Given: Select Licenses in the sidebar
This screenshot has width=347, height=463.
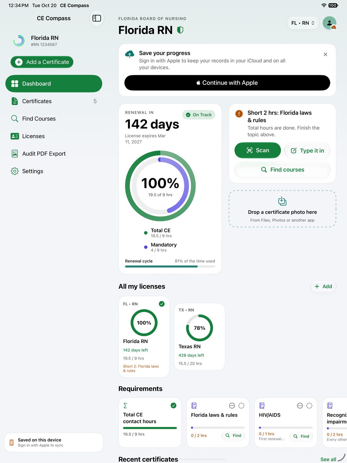Looking at the screenshot, I should tap(54, 136).
